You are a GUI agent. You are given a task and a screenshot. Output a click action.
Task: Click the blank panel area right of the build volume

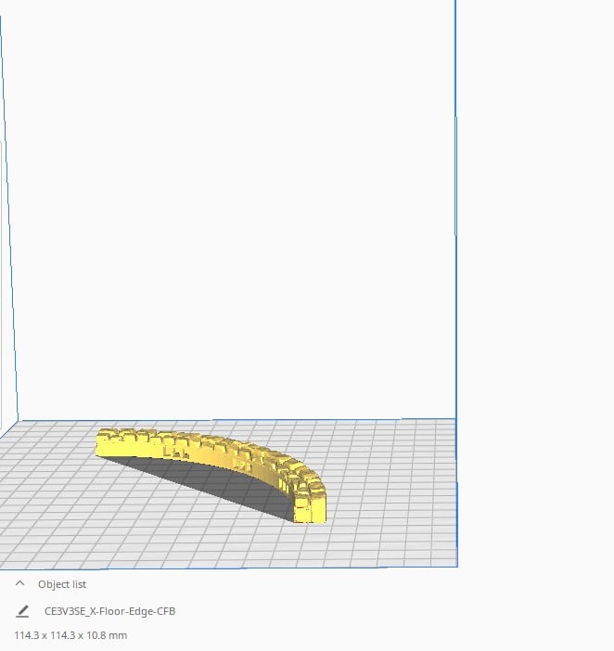535,290
